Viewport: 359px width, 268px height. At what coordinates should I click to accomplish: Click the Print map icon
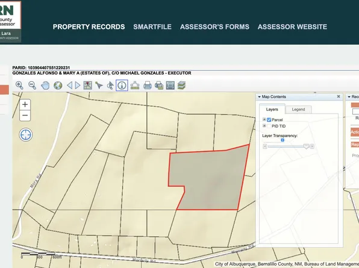148,85
